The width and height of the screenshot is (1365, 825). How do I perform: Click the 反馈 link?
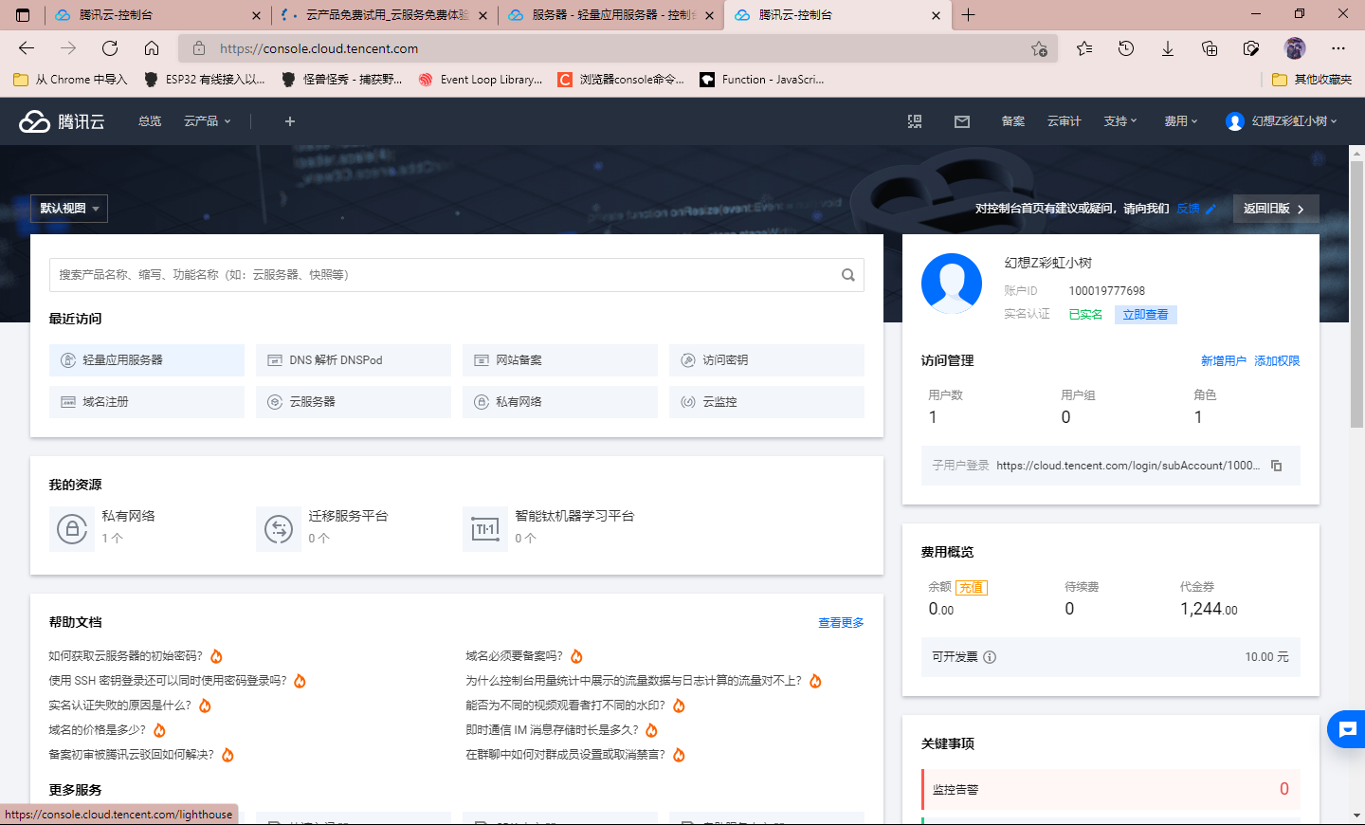pyautogui.click(x=1188, y=209)
